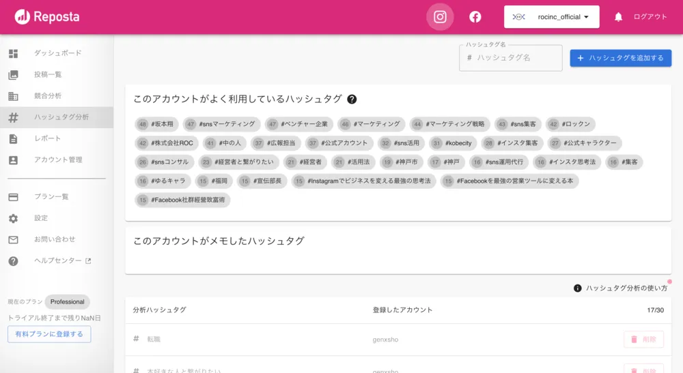Open ヘルプセンター external link
Viewport: 683px width, 373px height.
62,260
